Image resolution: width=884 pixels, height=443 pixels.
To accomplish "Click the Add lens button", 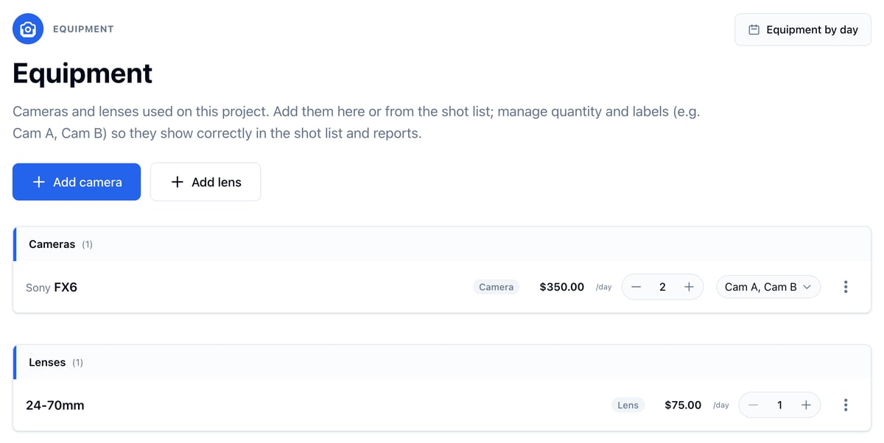I will 206,182.
